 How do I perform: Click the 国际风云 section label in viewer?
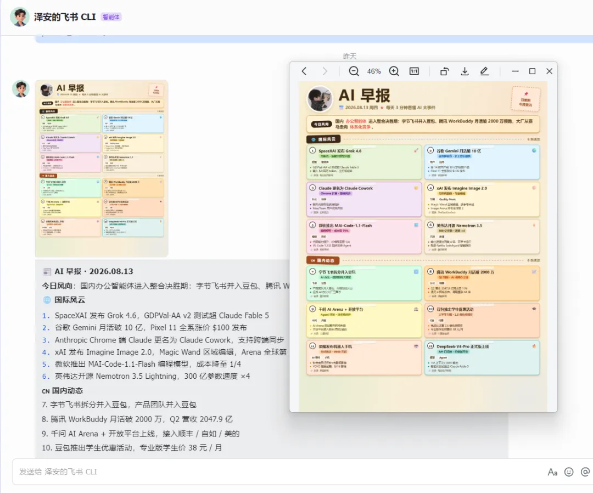[323, 139]
